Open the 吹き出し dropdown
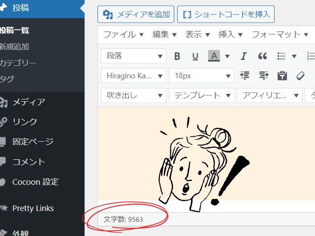This screenshot has height=236, width=315. (133, 95)
